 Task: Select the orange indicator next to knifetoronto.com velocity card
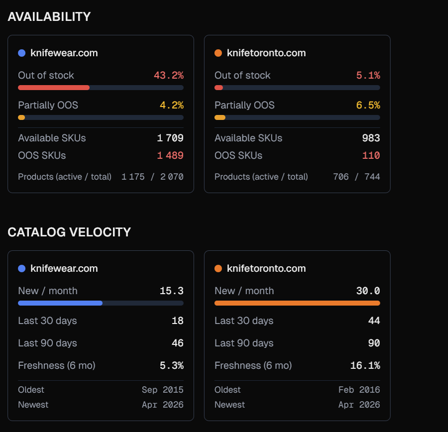[x=218, y=268]
